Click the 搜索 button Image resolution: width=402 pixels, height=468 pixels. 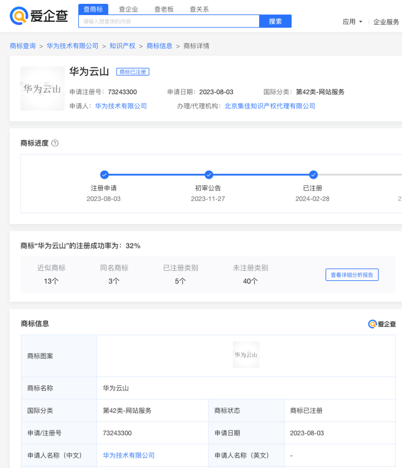pos(275,21)
